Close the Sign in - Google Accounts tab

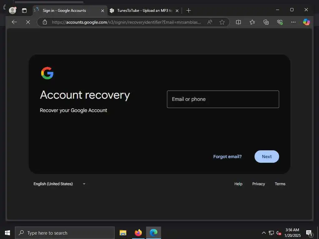[x=103, y=11]
